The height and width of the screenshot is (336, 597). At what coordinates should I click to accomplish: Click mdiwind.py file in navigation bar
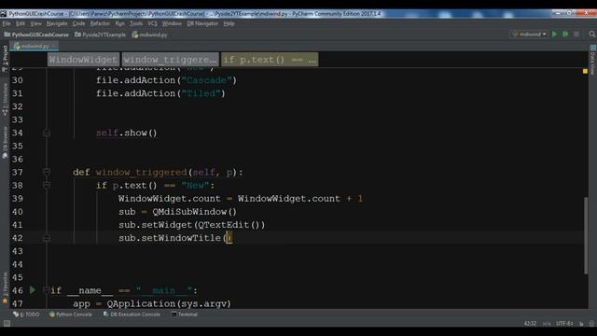[x=149, y=35]
